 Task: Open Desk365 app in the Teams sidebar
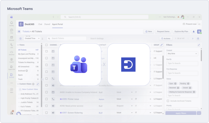point(12,75)
